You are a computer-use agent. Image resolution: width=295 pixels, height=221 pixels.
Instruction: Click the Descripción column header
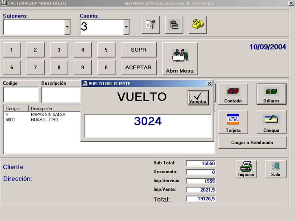(x=55, y=108)
